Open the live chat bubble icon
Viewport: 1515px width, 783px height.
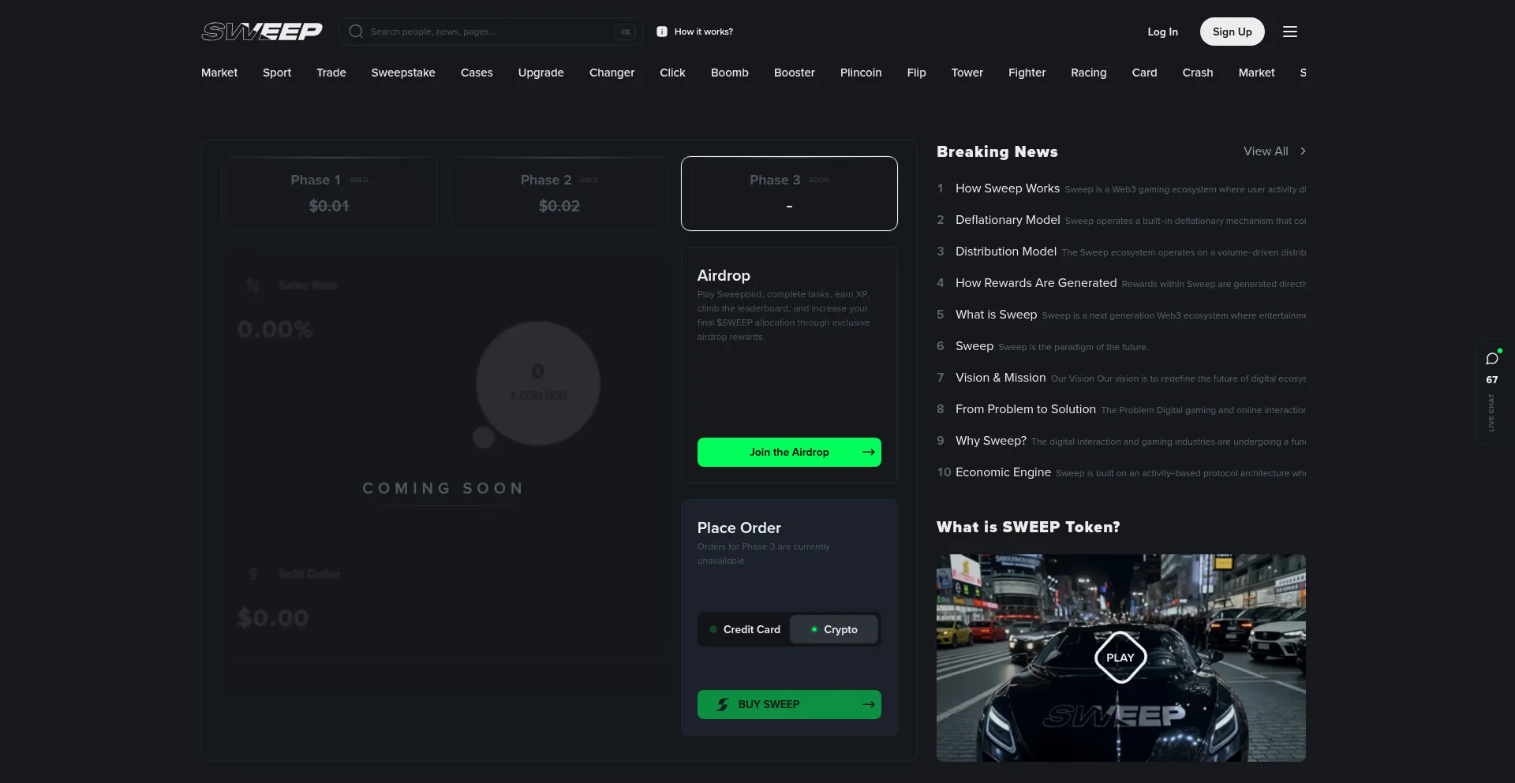coord(1492,359)
